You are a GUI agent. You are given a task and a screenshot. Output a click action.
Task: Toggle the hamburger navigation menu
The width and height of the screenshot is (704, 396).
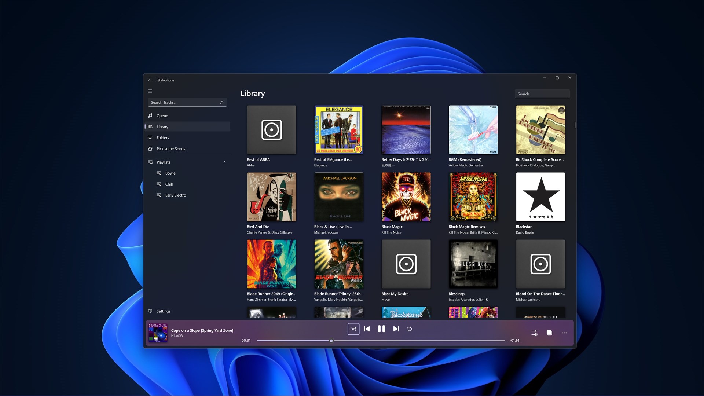pyautogui.click(x=150, y=91)
